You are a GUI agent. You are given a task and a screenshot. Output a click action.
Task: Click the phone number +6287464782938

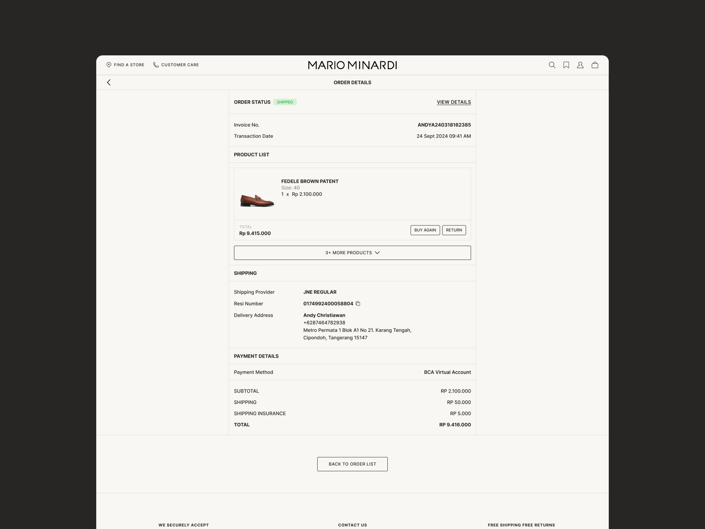324,323
